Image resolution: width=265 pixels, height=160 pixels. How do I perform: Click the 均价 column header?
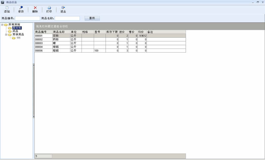tap(142, 32)
